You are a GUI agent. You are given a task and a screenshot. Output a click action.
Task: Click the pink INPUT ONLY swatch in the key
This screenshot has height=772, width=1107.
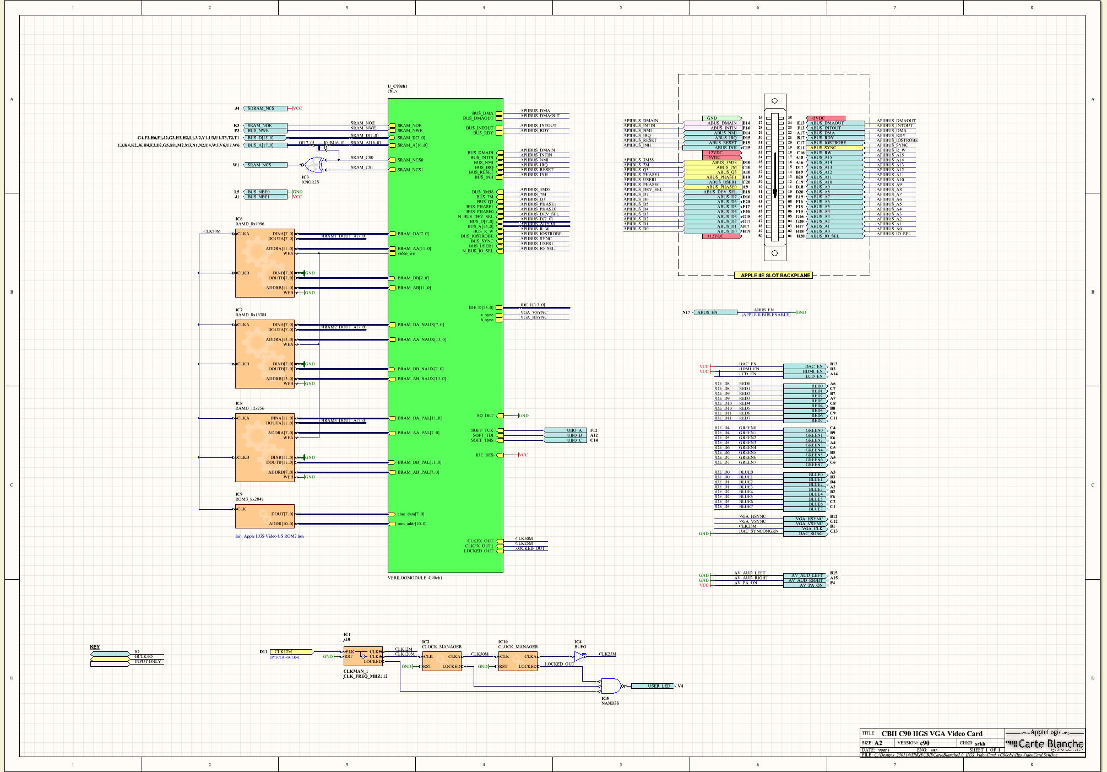click(x=110, y=664)
